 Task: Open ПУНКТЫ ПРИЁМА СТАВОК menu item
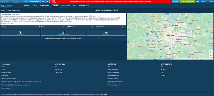68,6
